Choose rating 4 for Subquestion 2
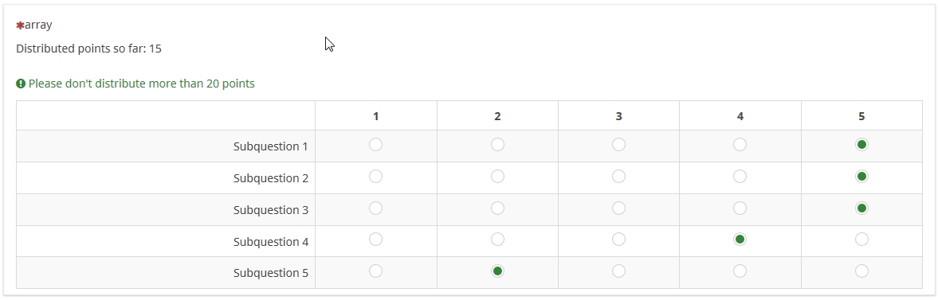This screenshot has height=300, width=938. point(740,177)
